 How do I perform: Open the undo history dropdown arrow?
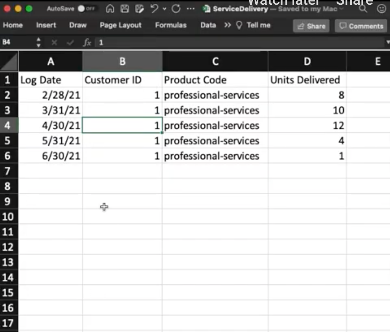click(x=164, y=9)
